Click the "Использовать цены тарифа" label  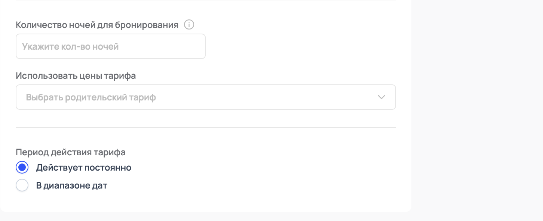76,76
